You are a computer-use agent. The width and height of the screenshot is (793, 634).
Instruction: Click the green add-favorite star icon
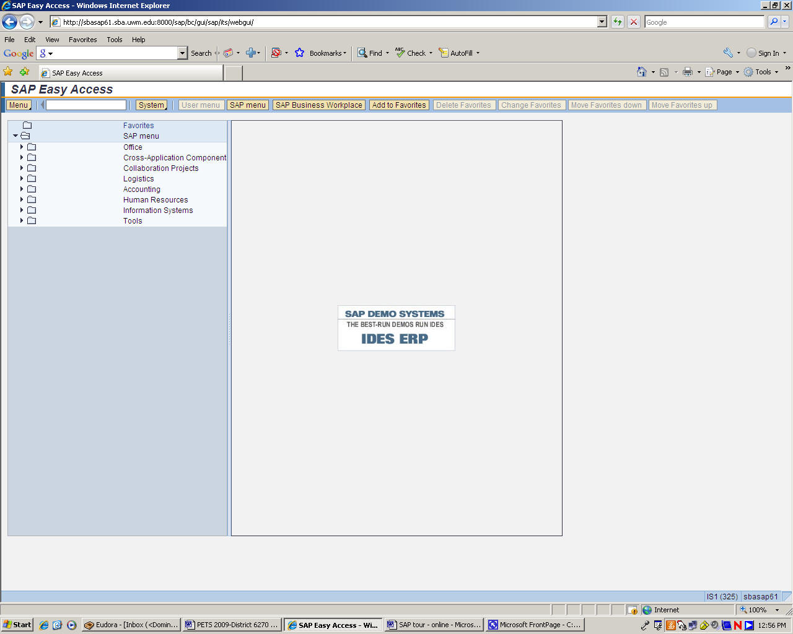pyautogui.click(x=24, y=72)
